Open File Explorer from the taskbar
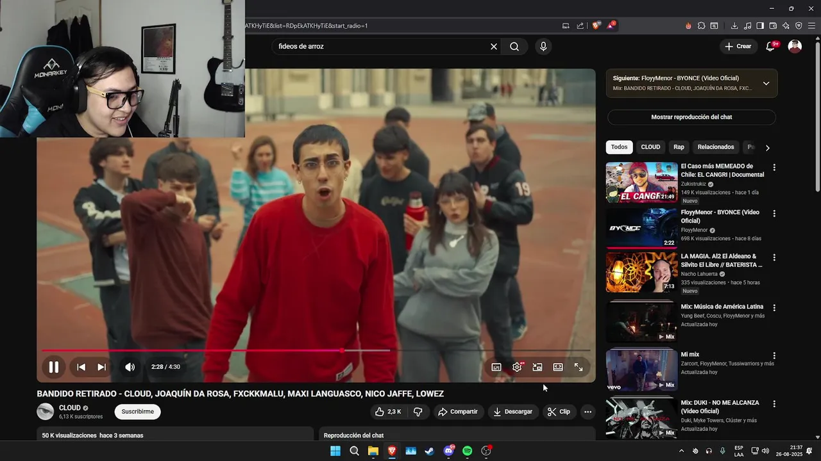The width and height of the screenshot is (821, 461). pos(373,451)
